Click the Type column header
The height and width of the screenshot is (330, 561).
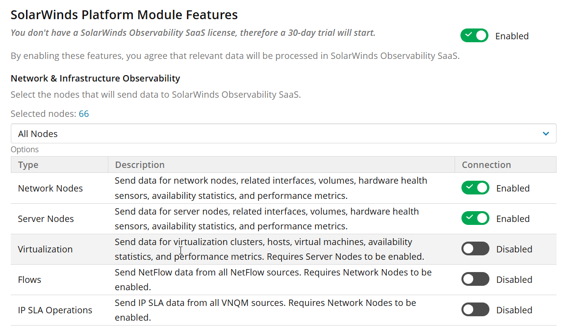(x=28, y=165)
